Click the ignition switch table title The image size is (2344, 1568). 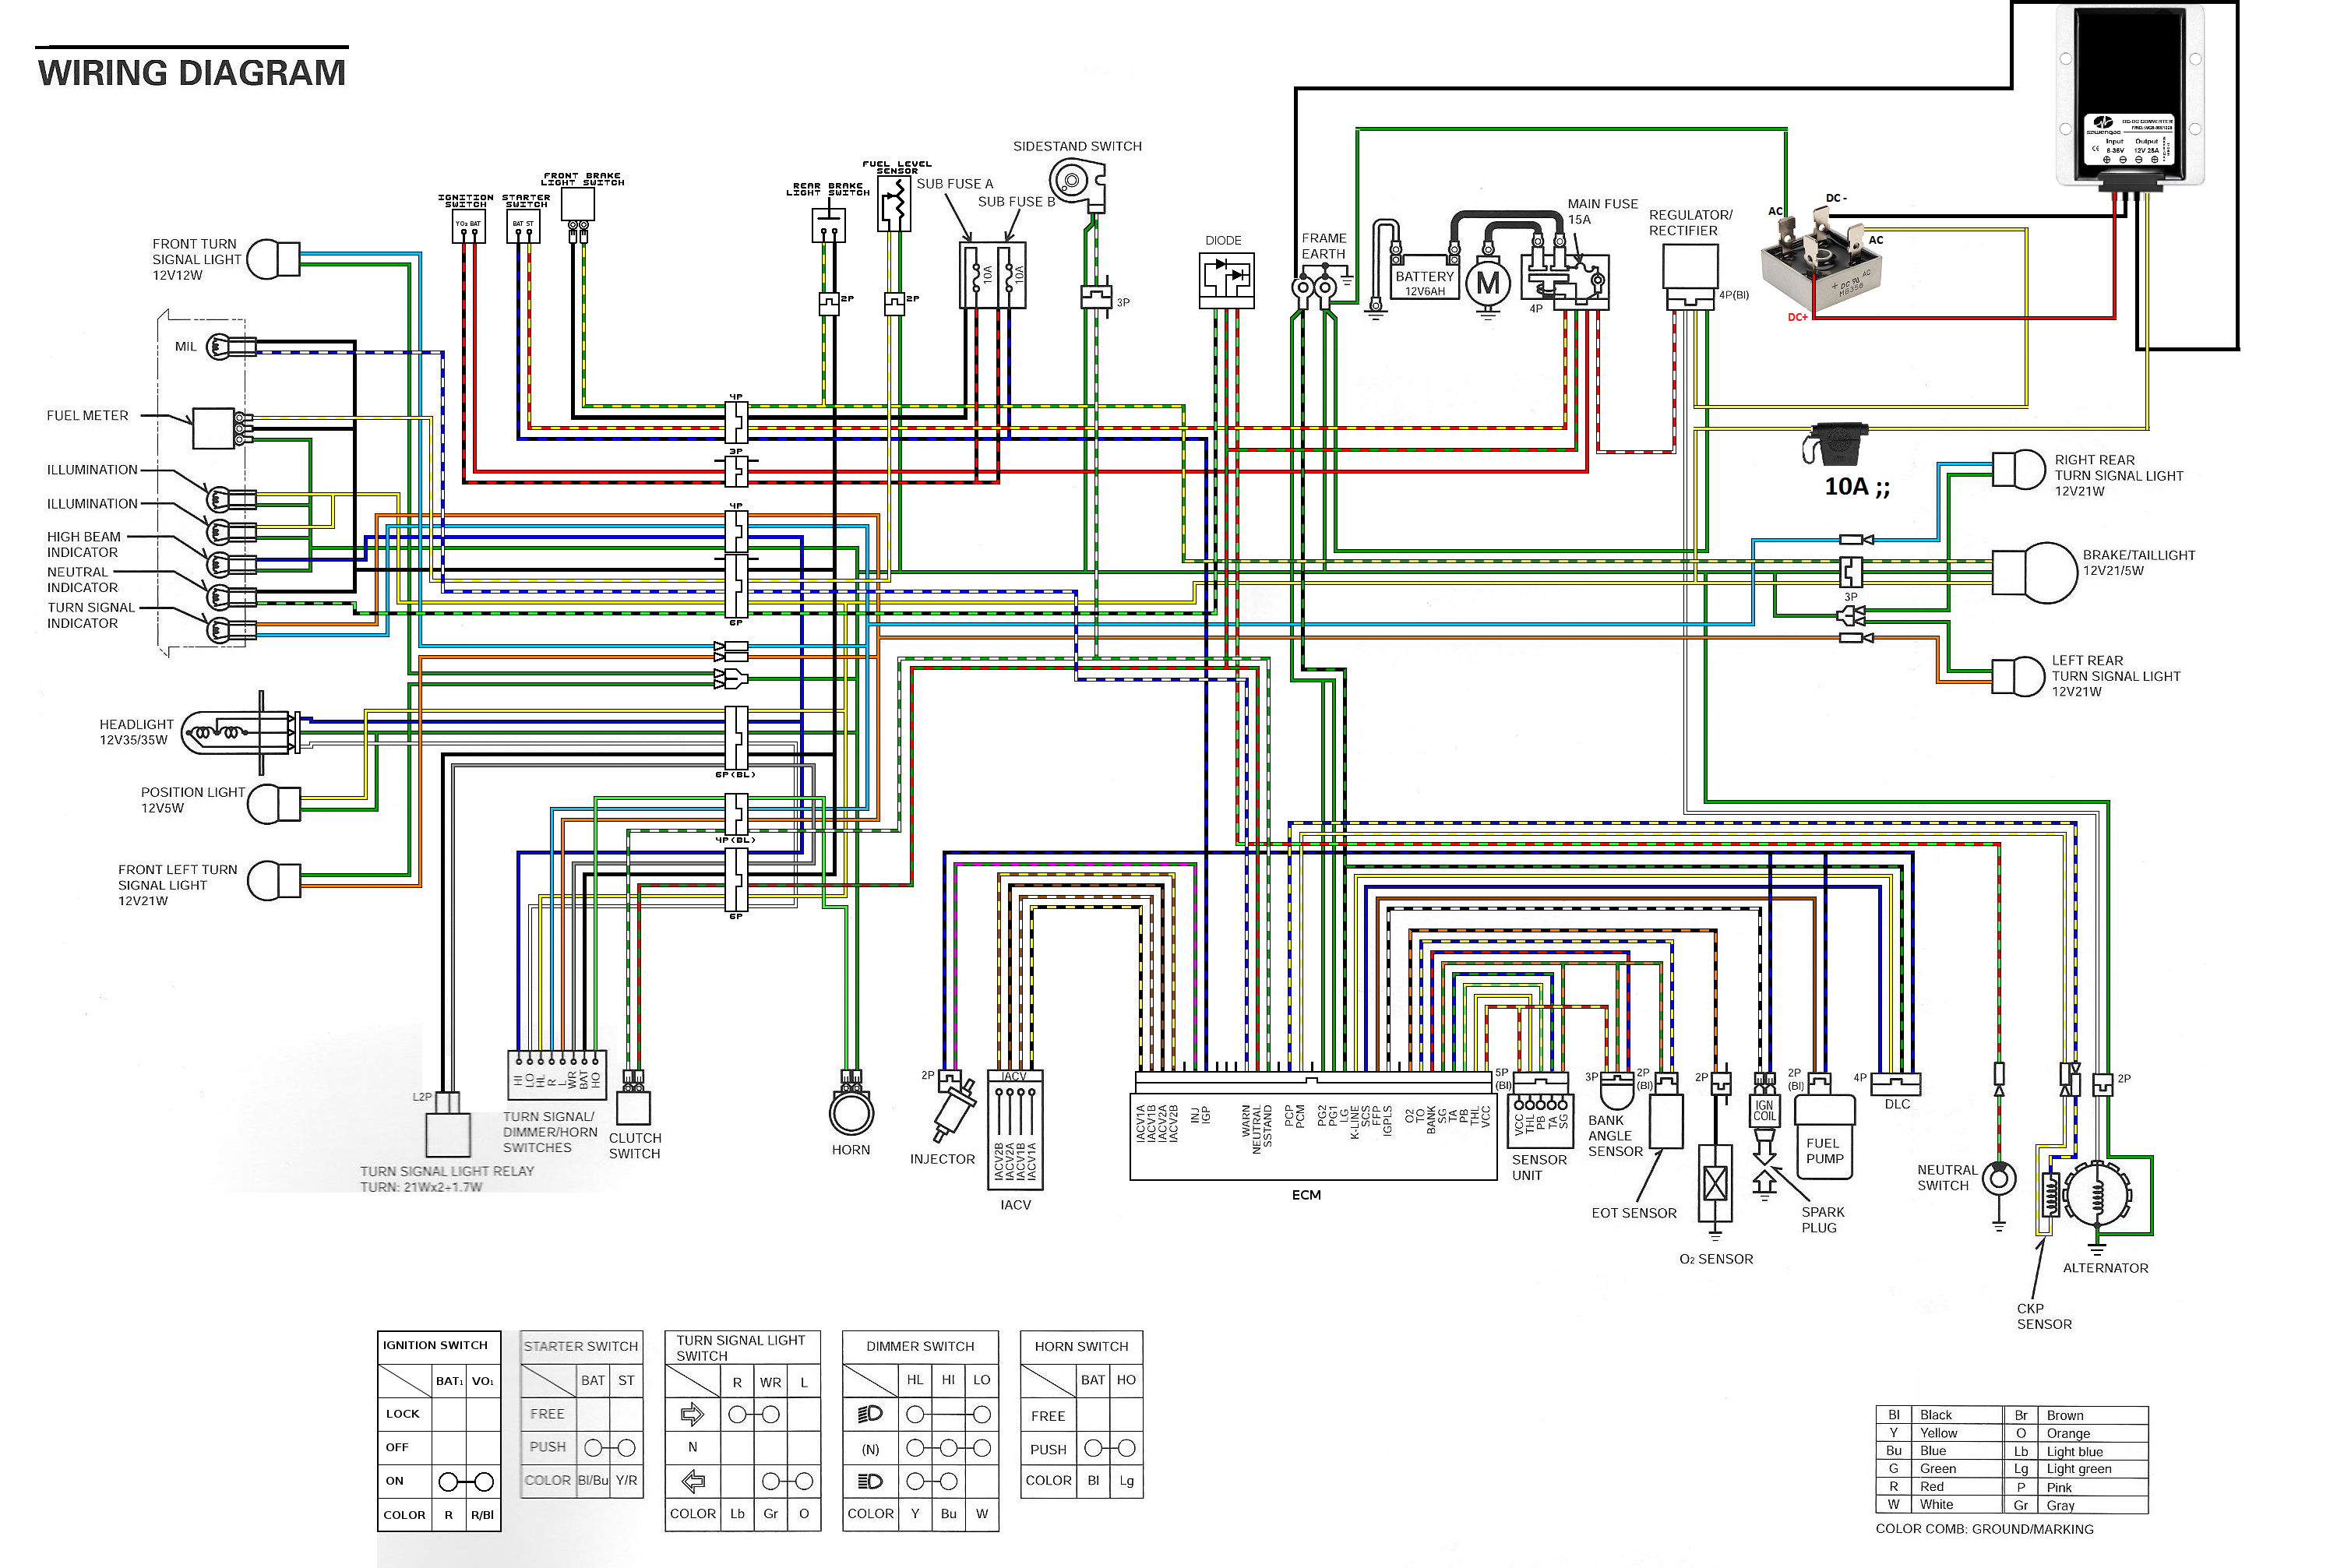coord(436,1345)
